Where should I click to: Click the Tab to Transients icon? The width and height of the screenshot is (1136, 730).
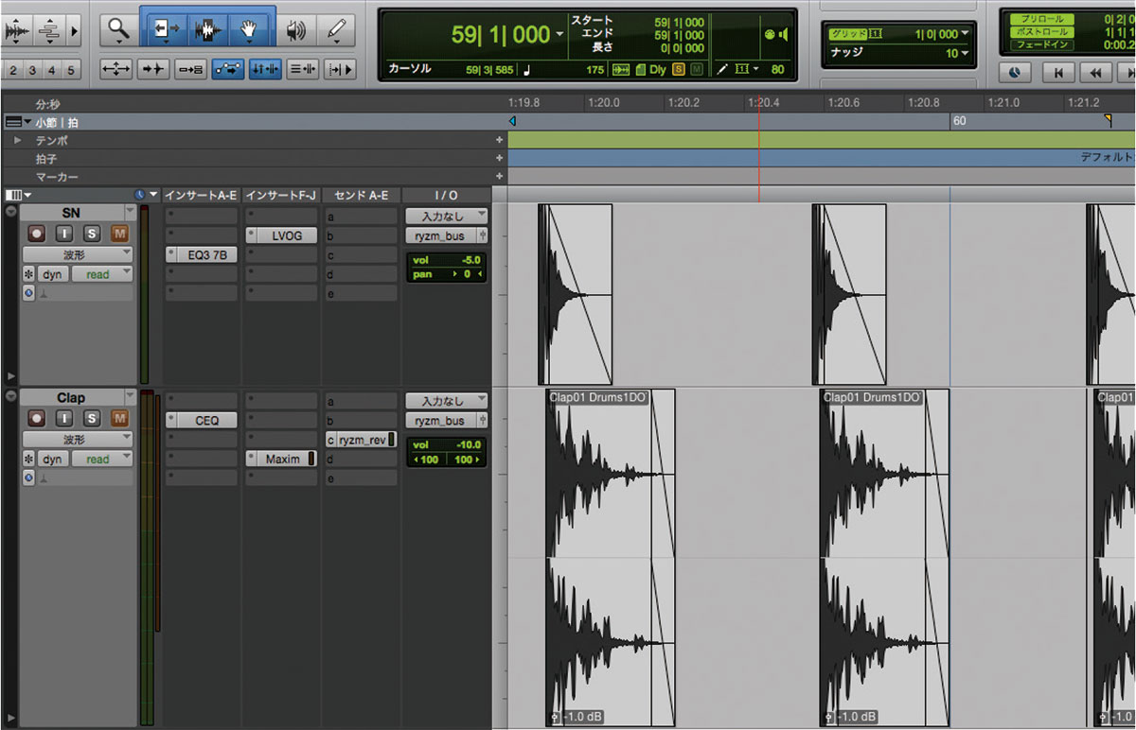153,69
